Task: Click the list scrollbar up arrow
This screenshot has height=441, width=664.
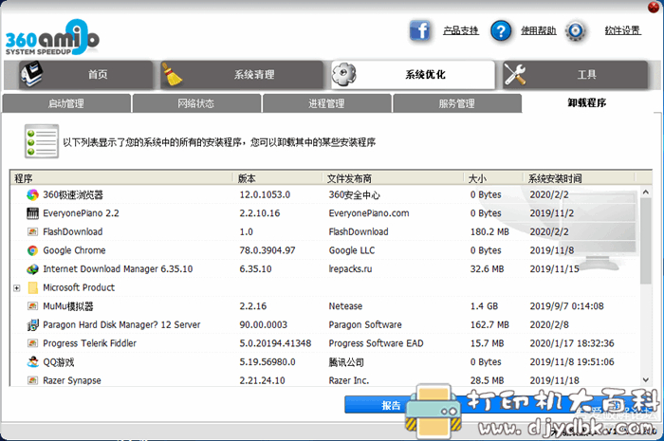Action: pyautogui.click(x=646, y=192)
